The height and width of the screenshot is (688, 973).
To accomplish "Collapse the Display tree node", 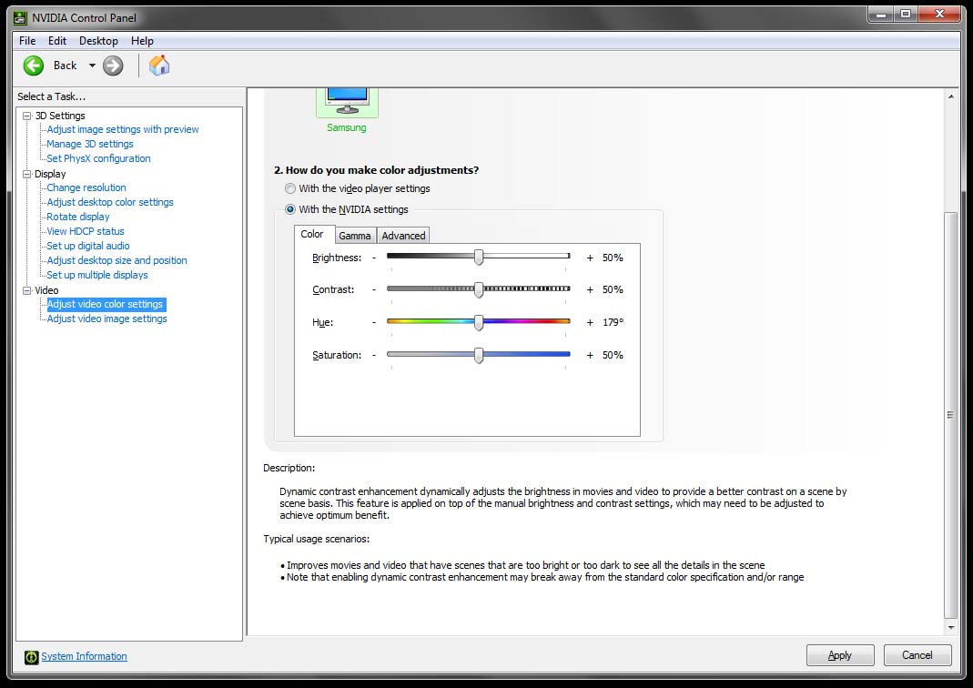I will tap(27, 174).
